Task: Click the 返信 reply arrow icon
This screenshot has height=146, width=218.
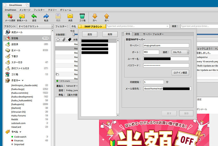Action: [34, 16]
